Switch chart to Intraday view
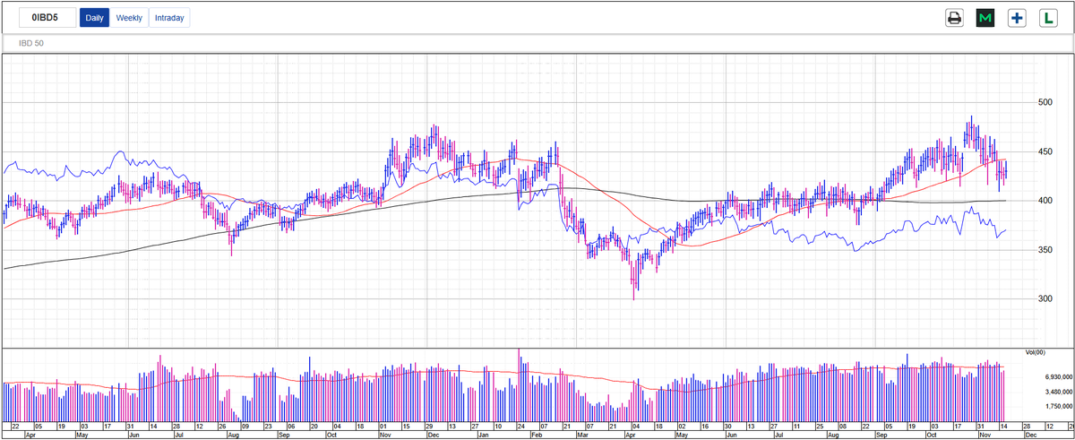Viewport: 1075px width, 440px height. [169, 18]
